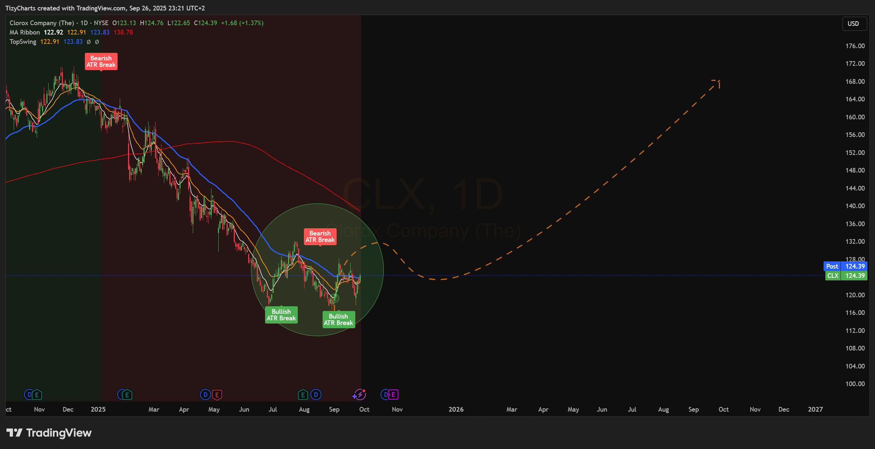Click the green CLX 124.39 price label
The image size is (875, 449).
pos(846,276)
